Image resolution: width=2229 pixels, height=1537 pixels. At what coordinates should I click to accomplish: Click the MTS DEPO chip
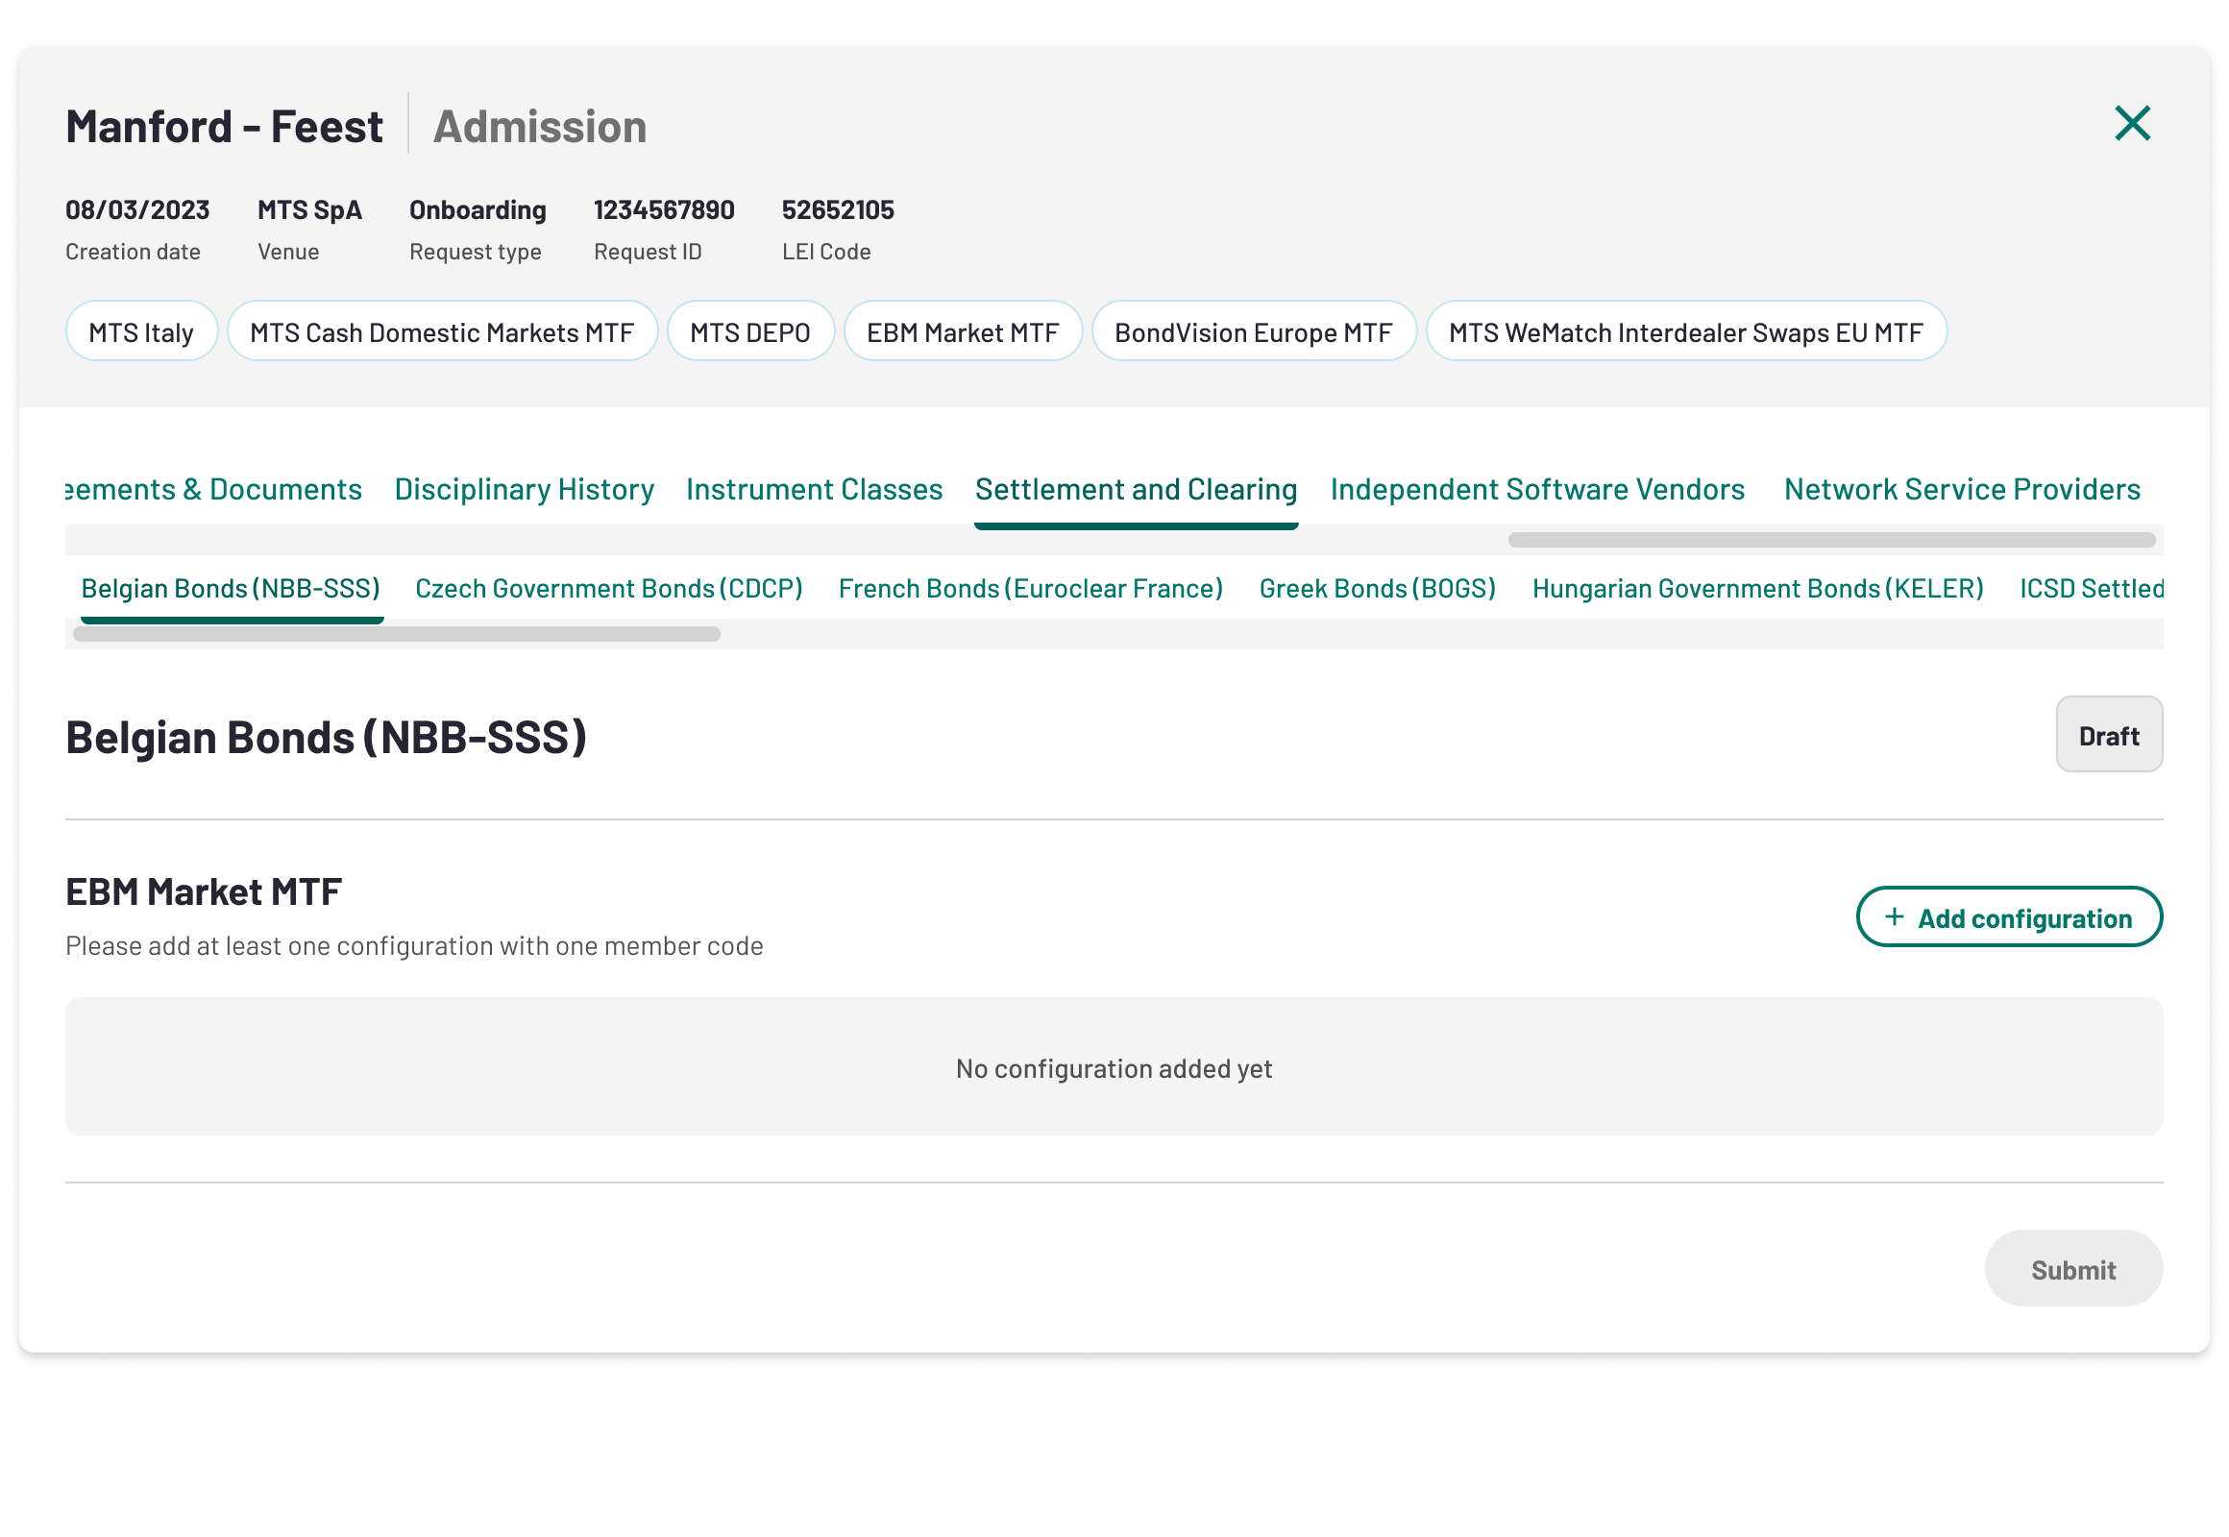(750, 331)
